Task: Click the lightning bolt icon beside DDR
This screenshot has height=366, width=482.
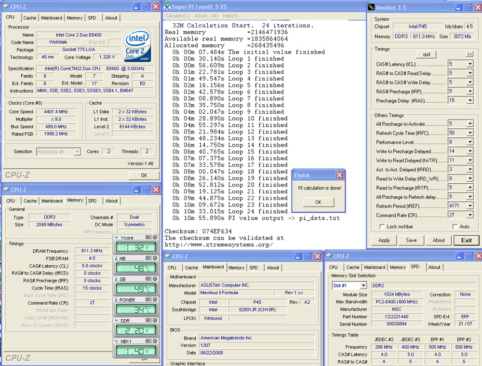Action: pyautogui.click(x=117, y=321)
